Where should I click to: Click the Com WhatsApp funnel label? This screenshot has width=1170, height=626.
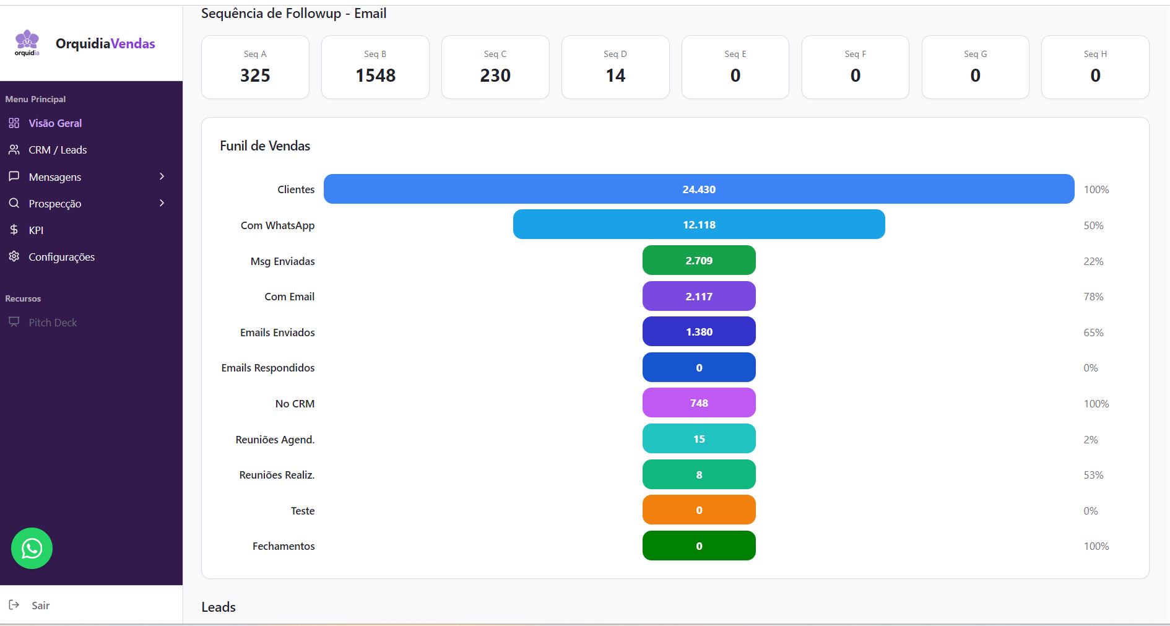[x=277, y=225]
